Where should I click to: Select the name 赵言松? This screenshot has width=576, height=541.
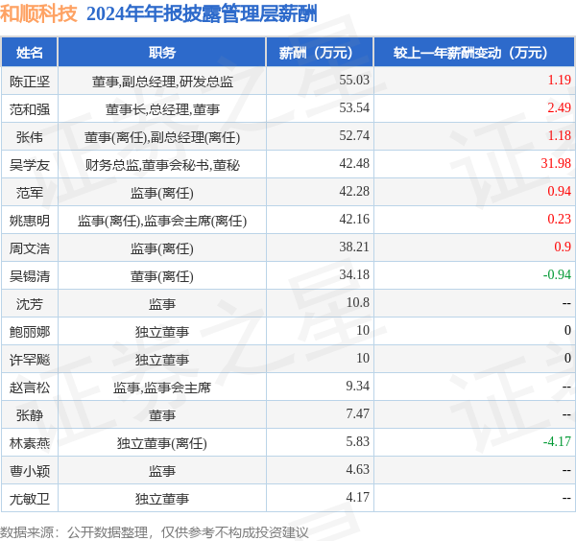(x=30, y=388)
